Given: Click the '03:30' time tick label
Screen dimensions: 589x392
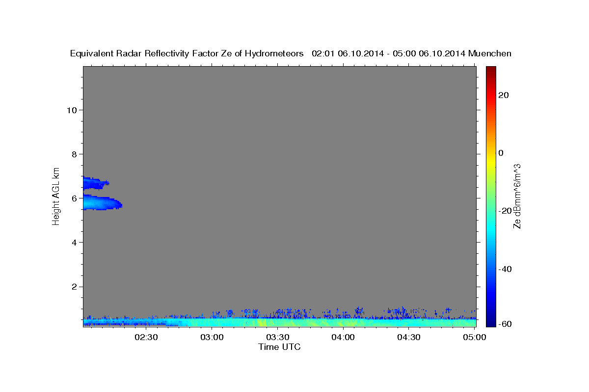Looking at the screenshot, I should tap(278, 337).
